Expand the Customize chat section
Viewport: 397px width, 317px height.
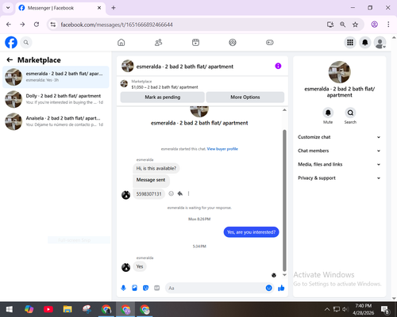click(x=339, y=137)
